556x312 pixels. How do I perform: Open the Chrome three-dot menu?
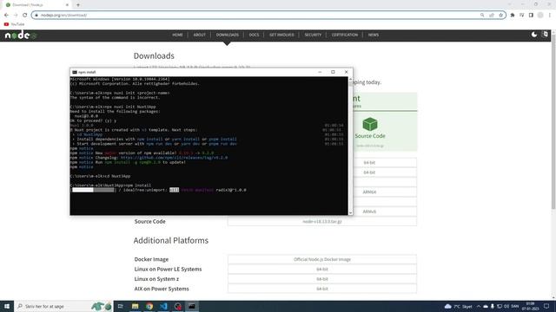(550, 16)
